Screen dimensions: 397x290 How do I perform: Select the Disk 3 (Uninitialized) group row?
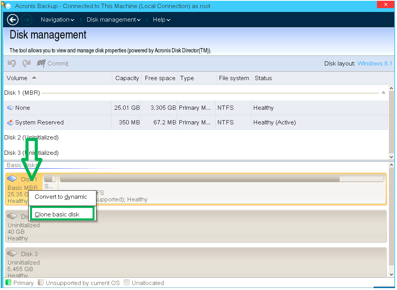tap(196, 153)
